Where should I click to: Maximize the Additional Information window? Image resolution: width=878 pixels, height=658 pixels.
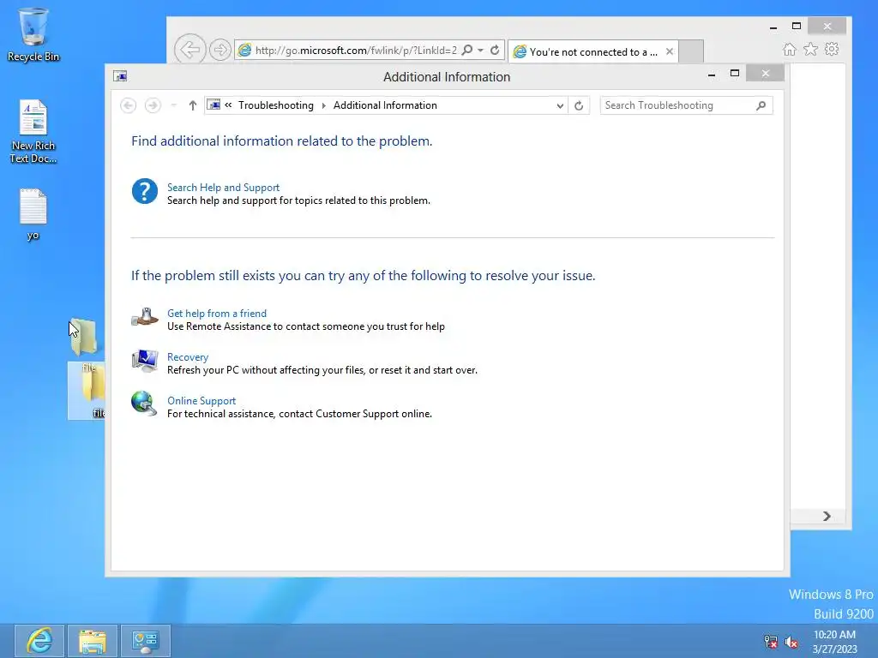(735, 74)
